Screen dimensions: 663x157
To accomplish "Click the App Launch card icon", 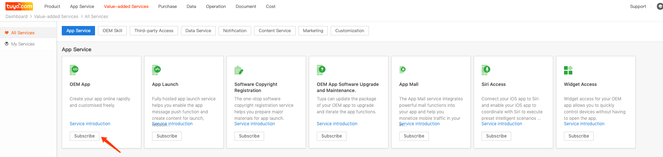I will [156, 70].
